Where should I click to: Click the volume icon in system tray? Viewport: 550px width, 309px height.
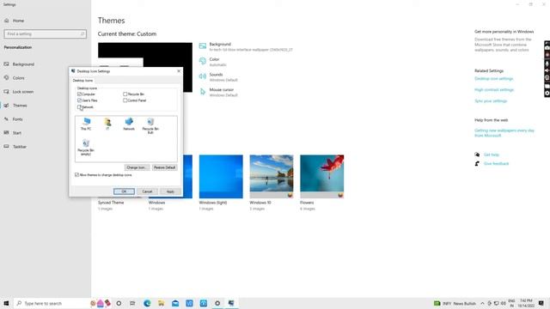(504, 303)
